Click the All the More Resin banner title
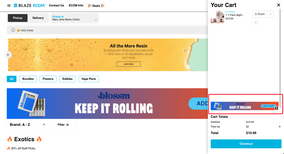The image size is (284, 154). click(128, 46)
